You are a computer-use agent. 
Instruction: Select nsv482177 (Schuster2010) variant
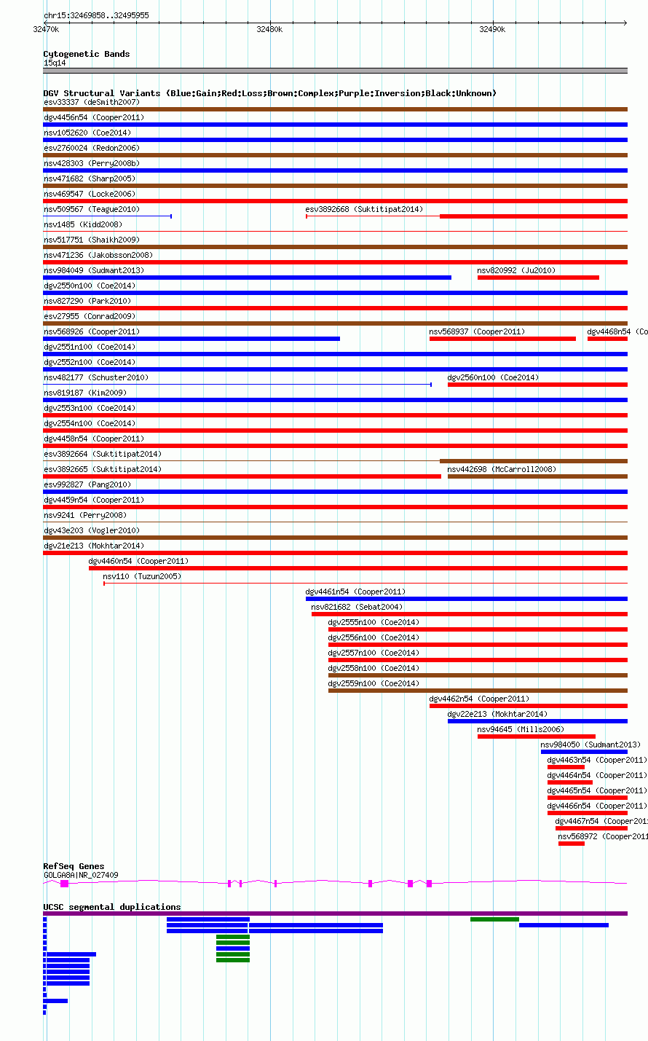[x=237, y=385]
